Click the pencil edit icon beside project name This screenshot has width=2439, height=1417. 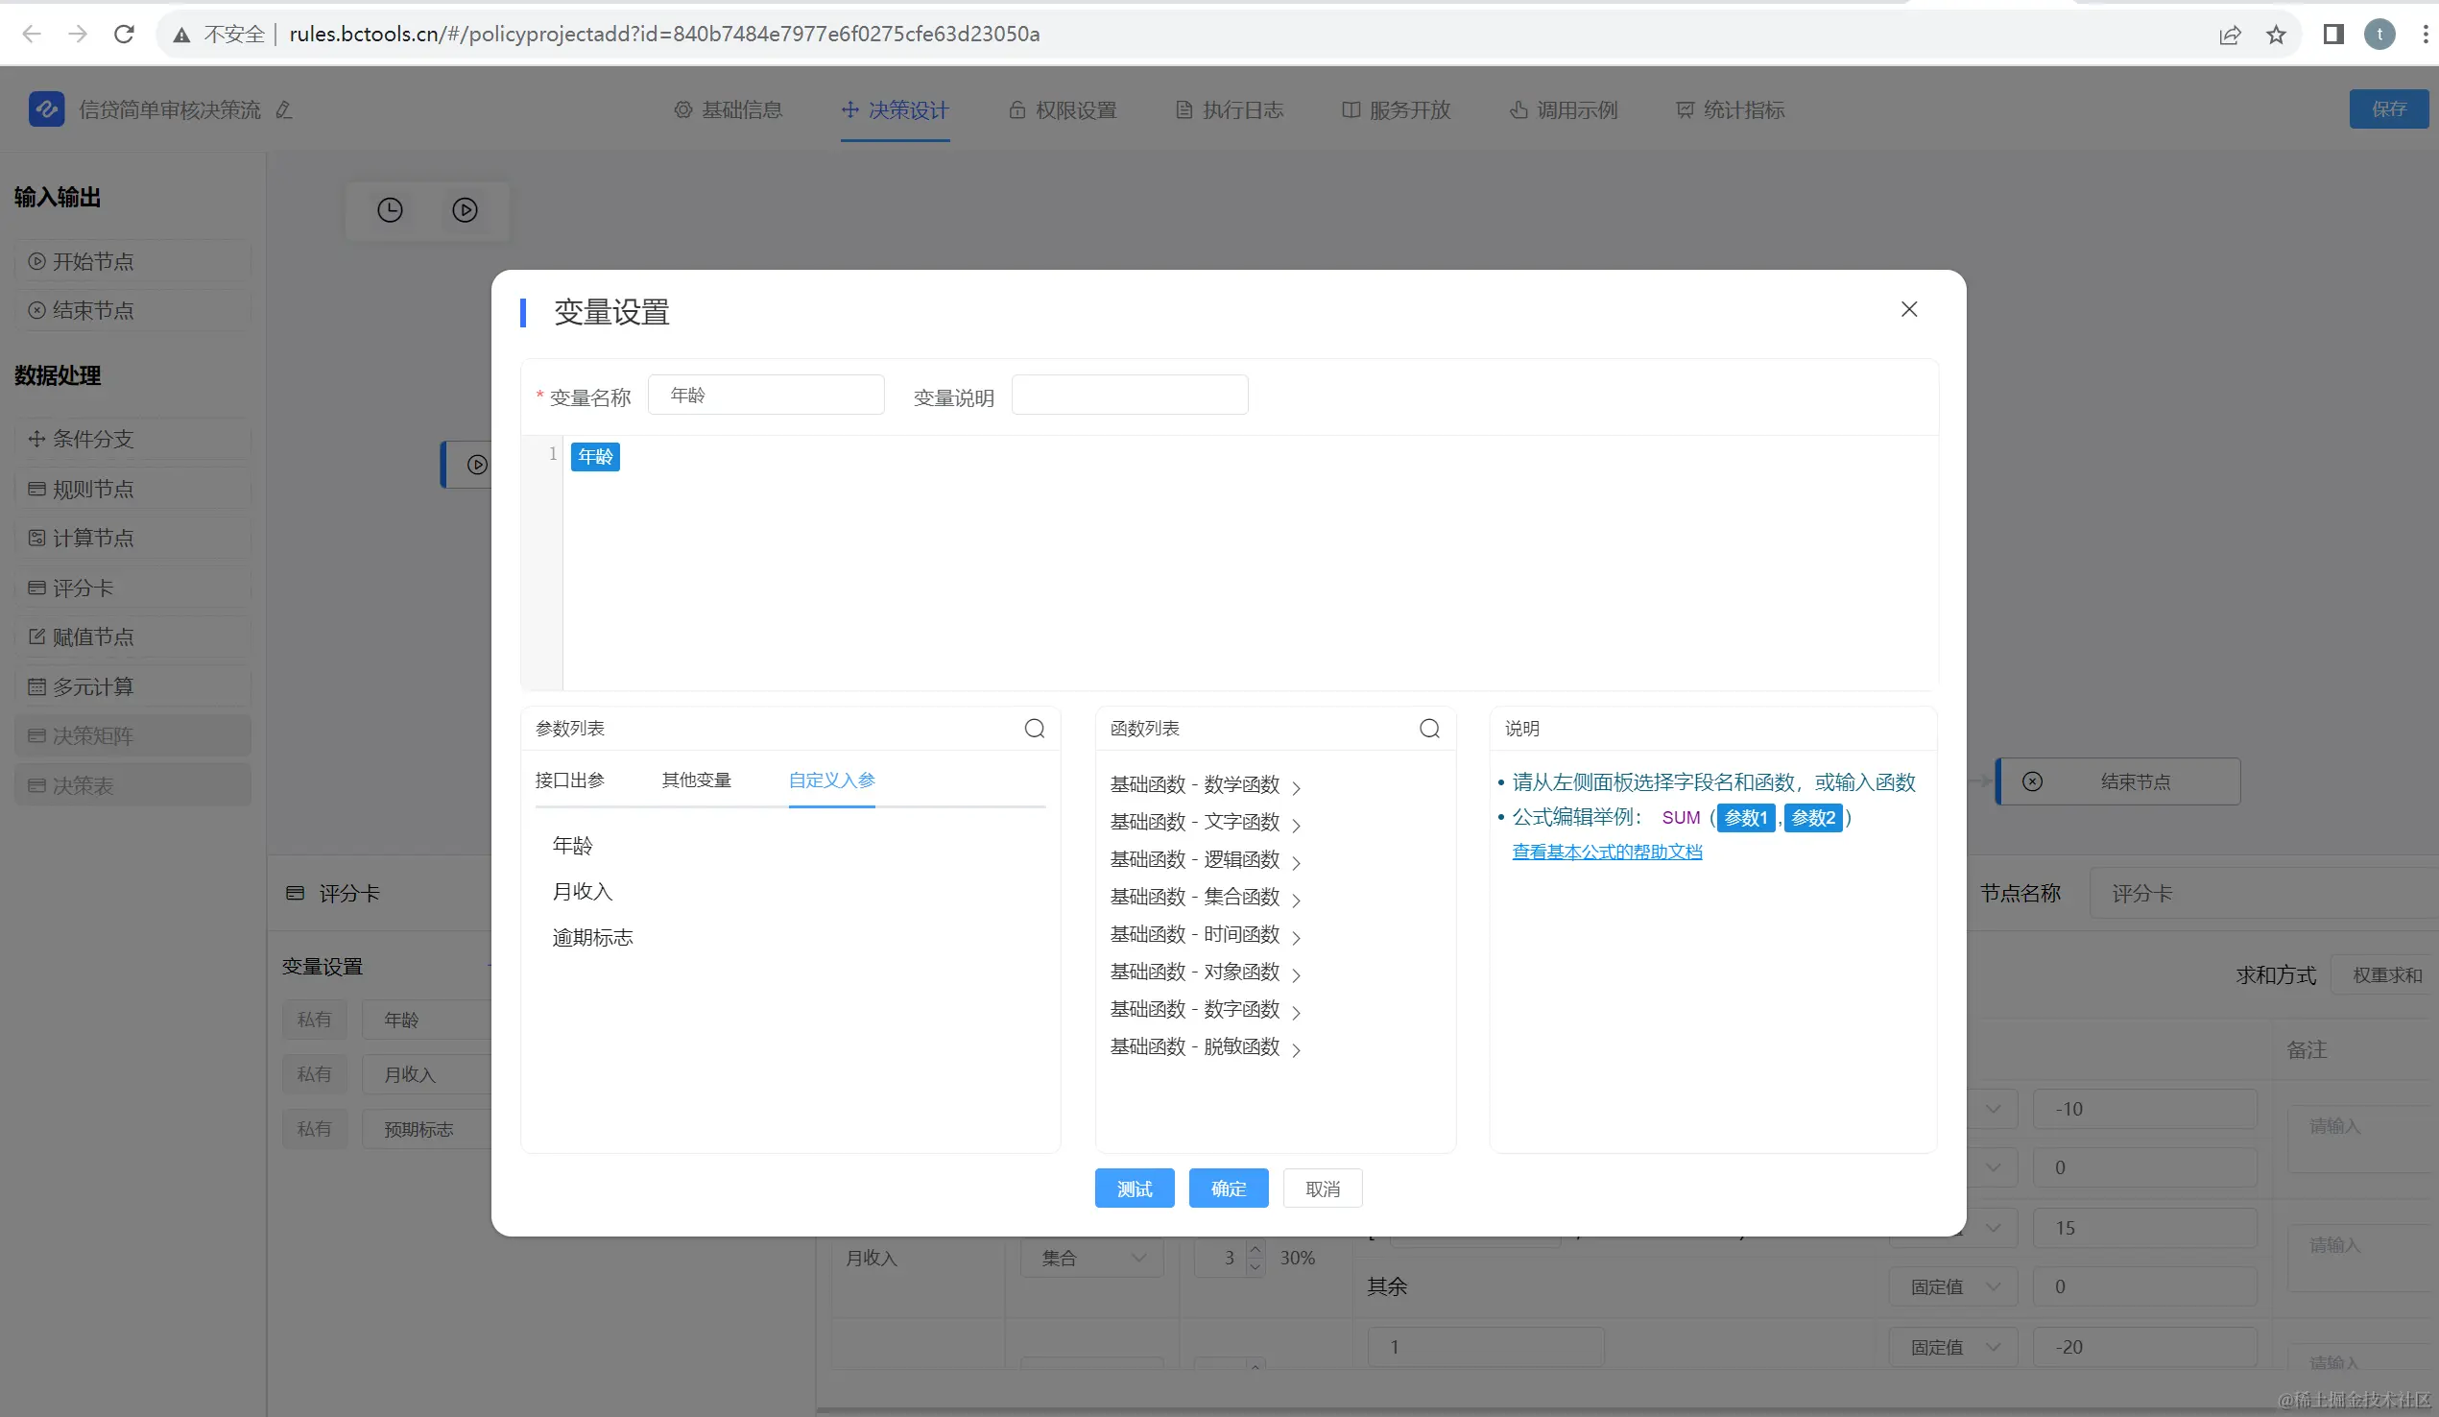[x=283, y=110]
